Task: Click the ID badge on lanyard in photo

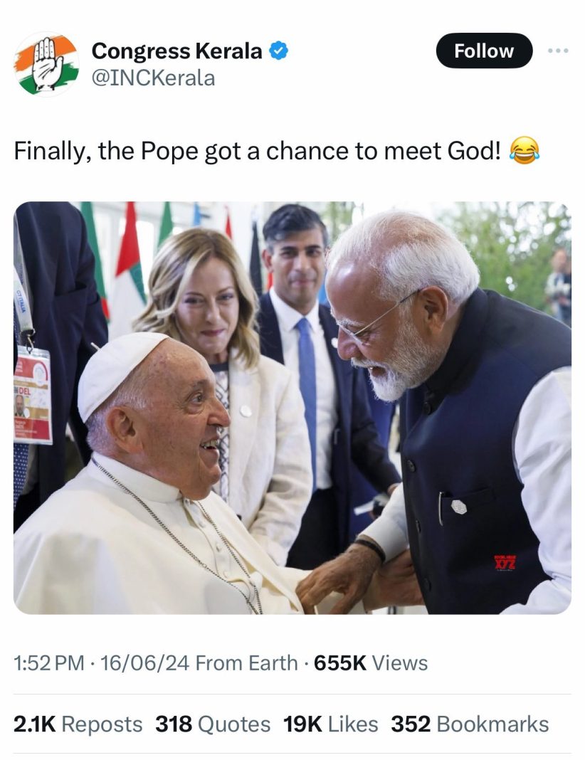Action: [x=32, y=394]
